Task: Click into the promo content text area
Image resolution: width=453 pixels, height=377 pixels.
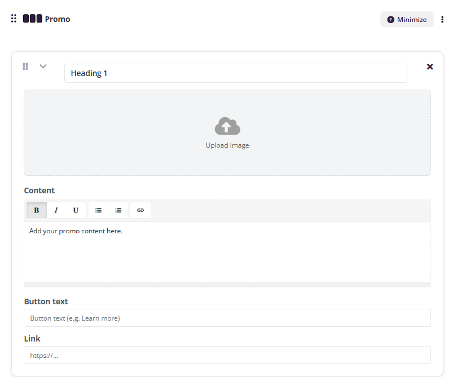Action: coord(227,252)
